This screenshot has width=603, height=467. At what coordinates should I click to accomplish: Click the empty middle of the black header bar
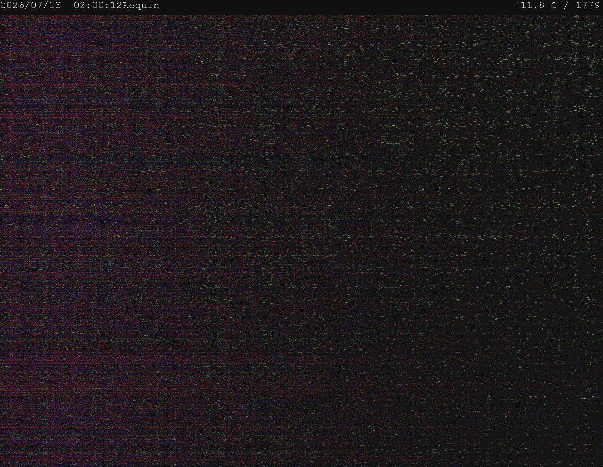[x=337, y=6]
